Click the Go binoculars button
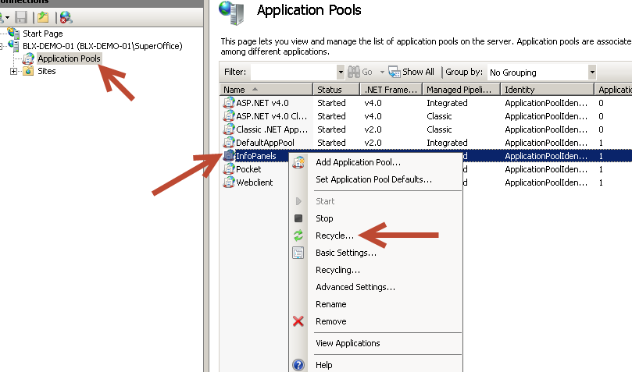 click(x=360, y=72)
